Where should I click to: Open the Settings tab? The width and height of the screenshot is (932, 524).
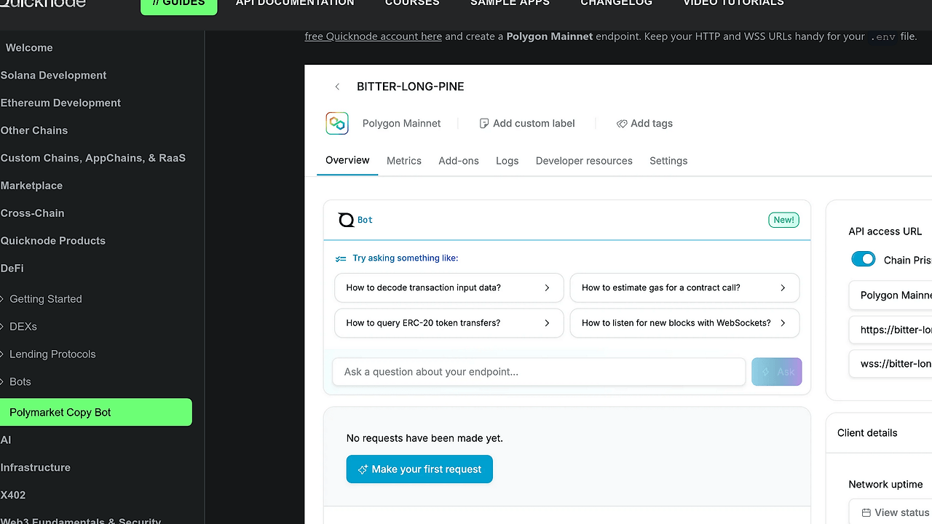[668, 161]
